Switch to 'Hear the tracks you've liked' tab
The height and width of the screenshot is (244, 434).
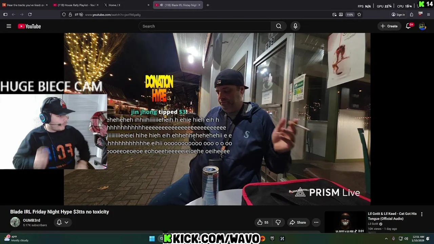point(25,5)
